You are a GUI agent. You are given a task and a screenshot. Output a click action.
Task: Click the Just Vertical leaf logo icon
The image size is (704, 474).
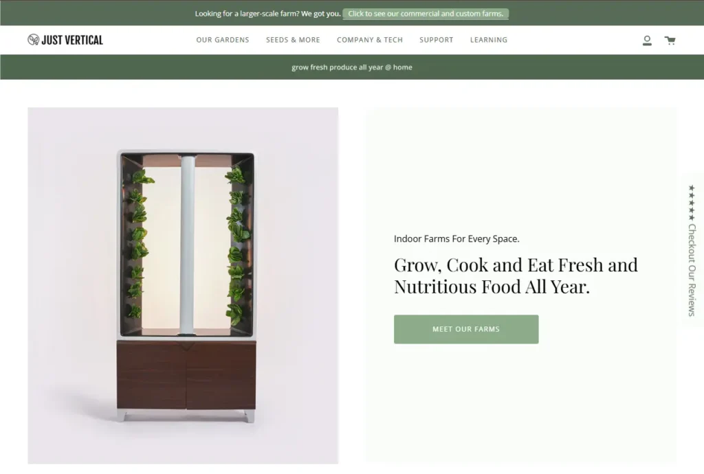(x=33, y=40)
